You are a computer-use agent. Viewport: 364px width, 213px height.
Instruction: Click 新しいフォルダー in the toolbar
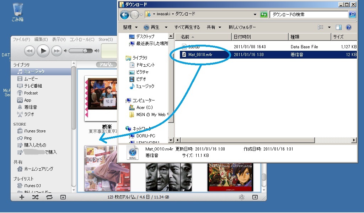click(242, 27)
